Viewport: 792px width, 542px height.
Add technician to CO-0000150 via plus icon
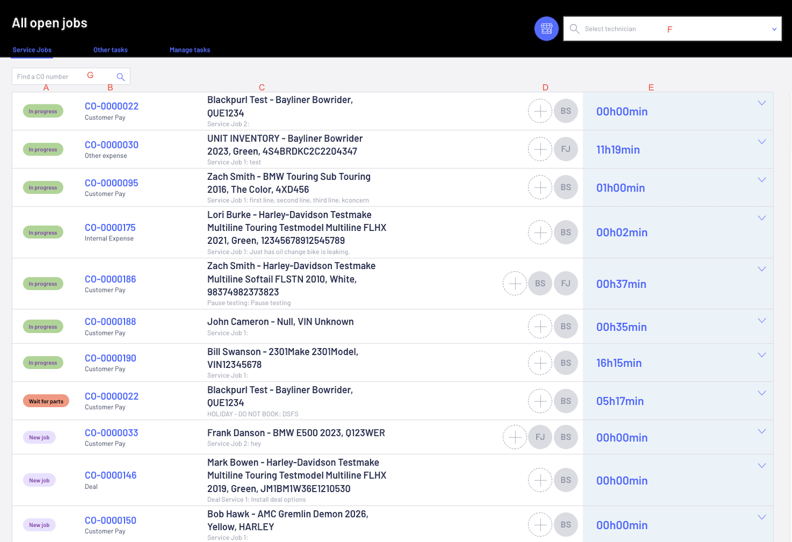540,525
